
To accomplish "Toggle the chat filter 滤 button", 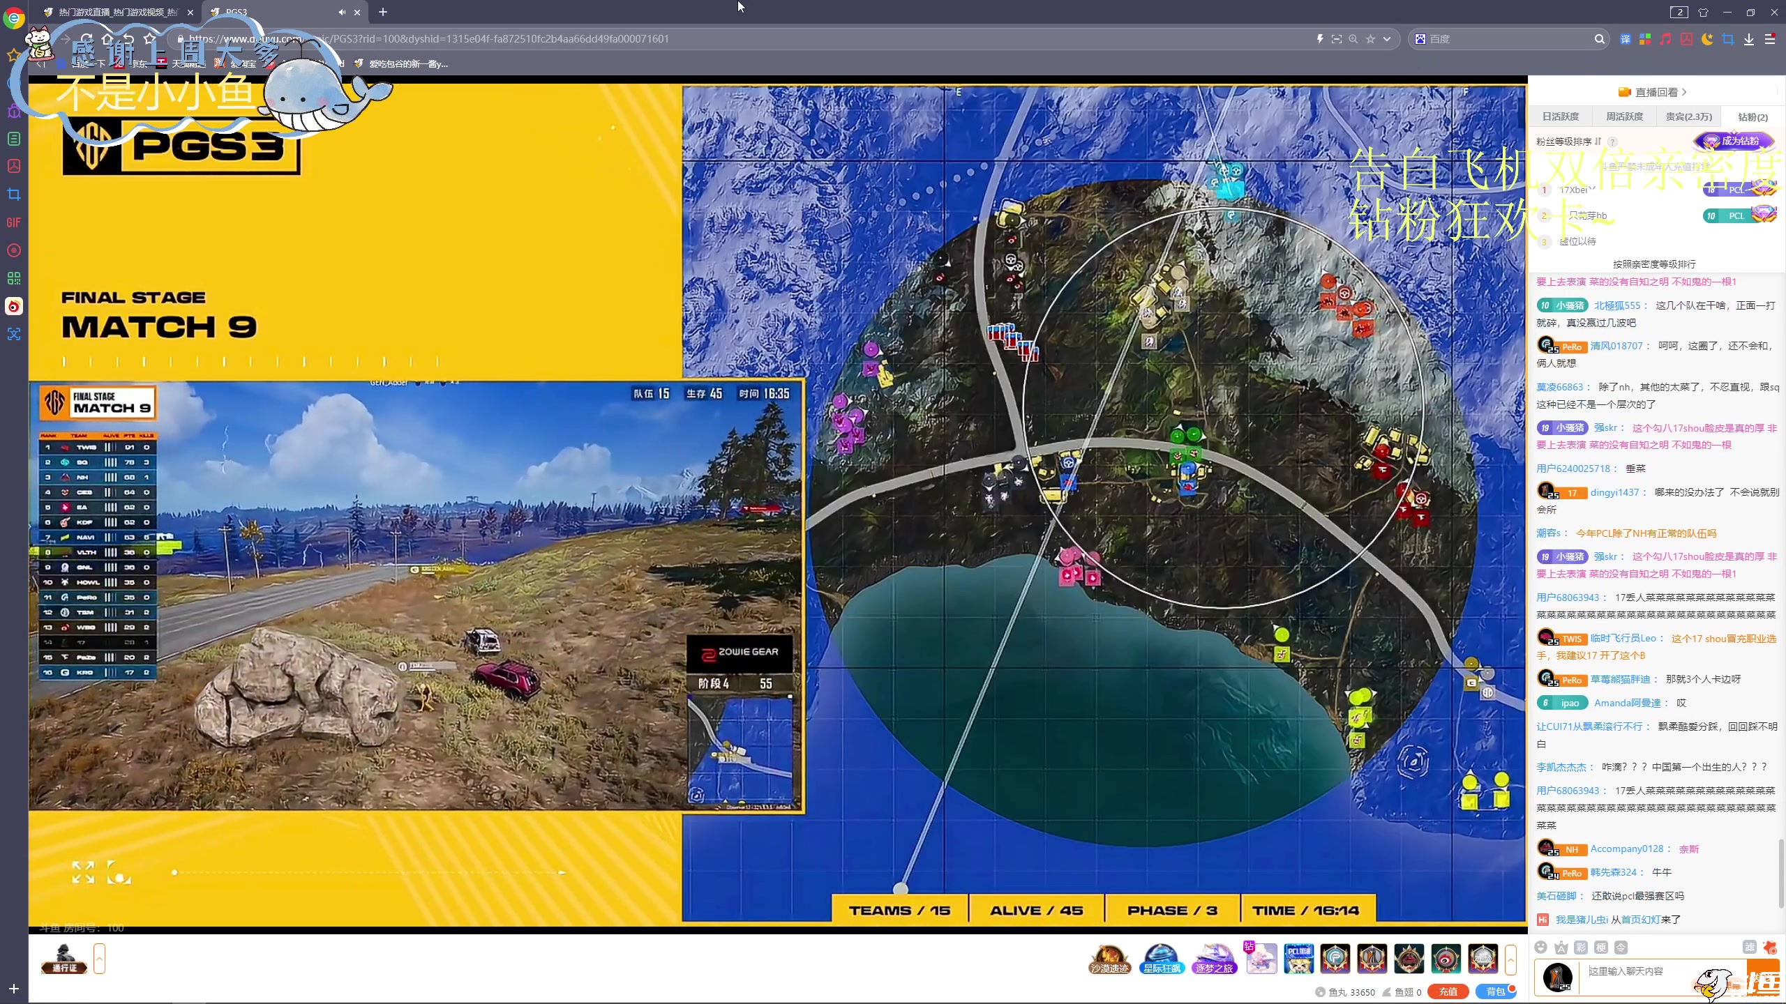I will coord(1749,947).
